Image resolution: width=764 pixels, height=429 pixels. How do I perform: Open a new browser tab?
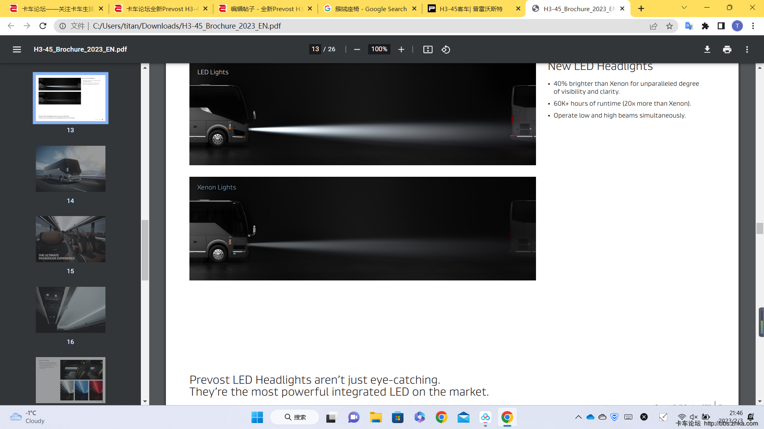pyautogui.click(x=641, y=8)
